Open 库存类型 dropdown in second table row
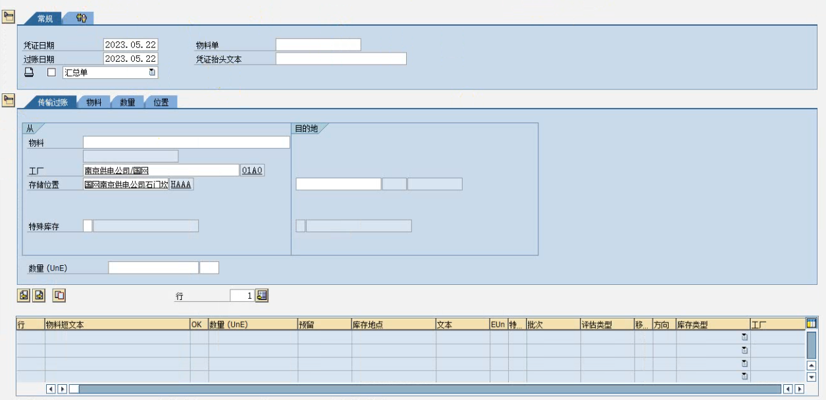Screen dimensions: 826x400 point(744,350)
